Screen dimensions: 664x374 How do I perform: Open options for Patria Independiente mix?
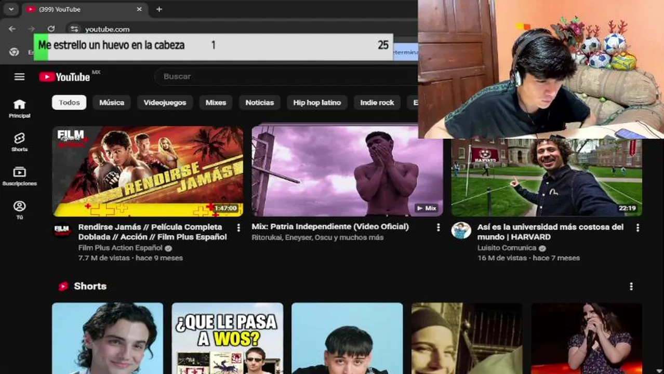[x=438, y=228]
